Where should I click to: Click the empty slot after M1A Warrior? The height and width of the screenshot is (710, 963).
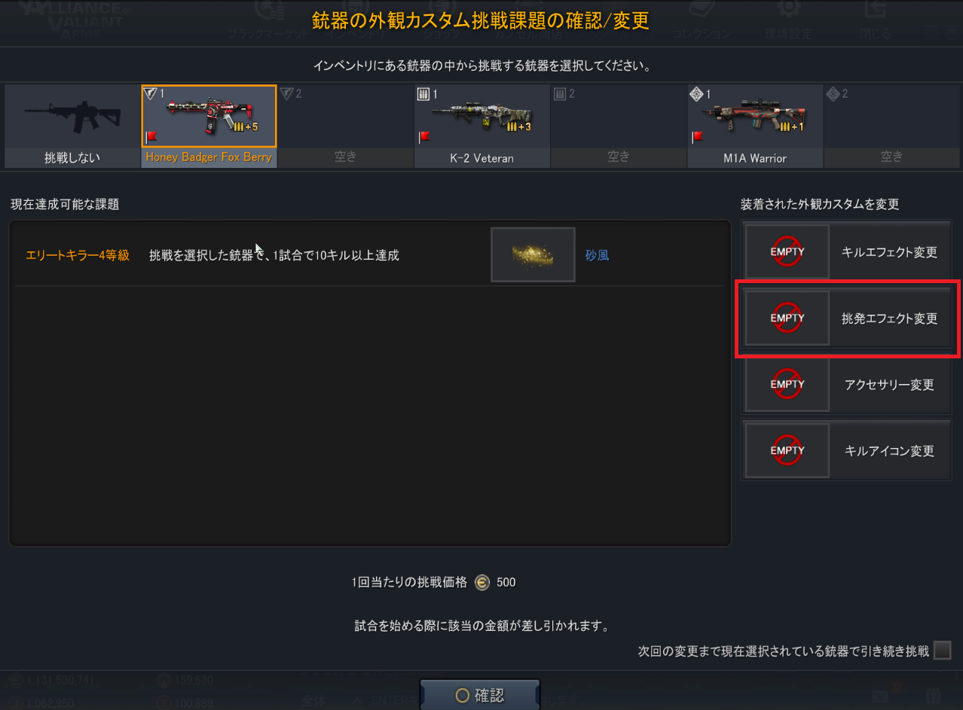click(891, 126)
